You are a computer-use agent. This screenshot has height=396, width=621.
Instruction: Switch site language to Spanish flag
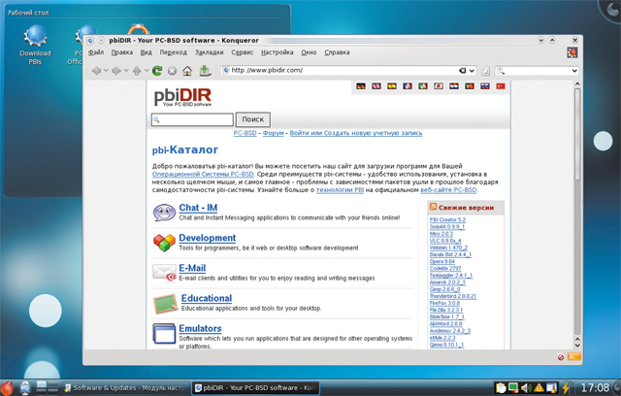coord(392,86)
